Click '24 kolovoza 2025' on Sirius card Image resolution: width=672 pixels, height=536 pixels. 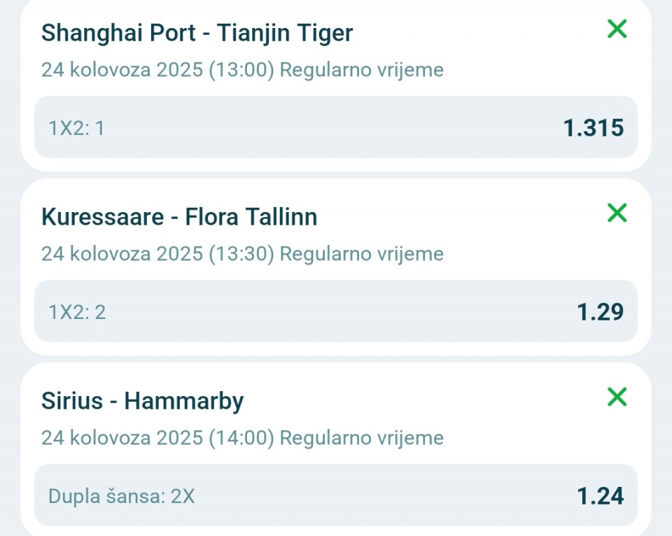point(121,438)
